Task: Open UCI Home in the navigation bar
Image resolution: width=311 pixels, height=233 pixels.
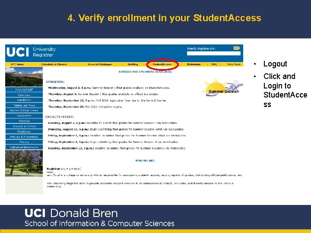Action: point(17,64)
